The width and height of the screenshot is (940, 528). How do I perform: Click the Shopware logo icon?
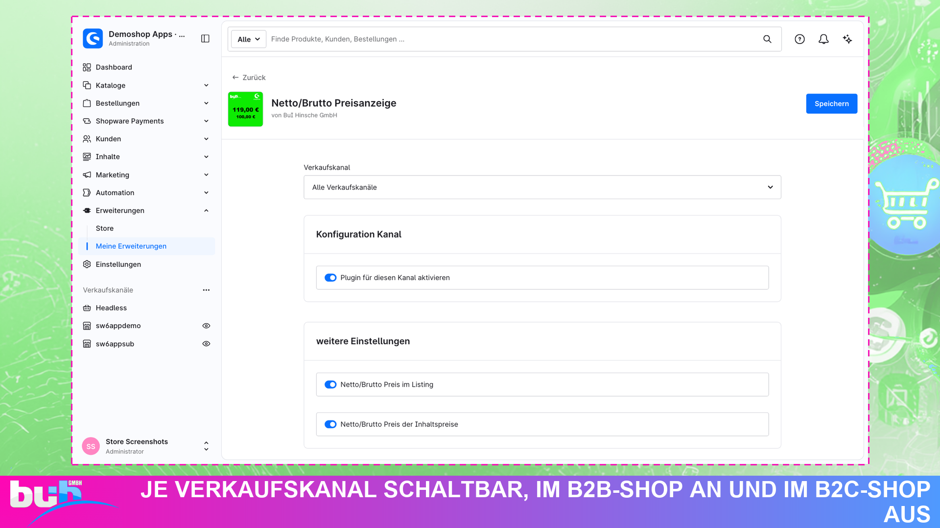(x=93, y=39)
